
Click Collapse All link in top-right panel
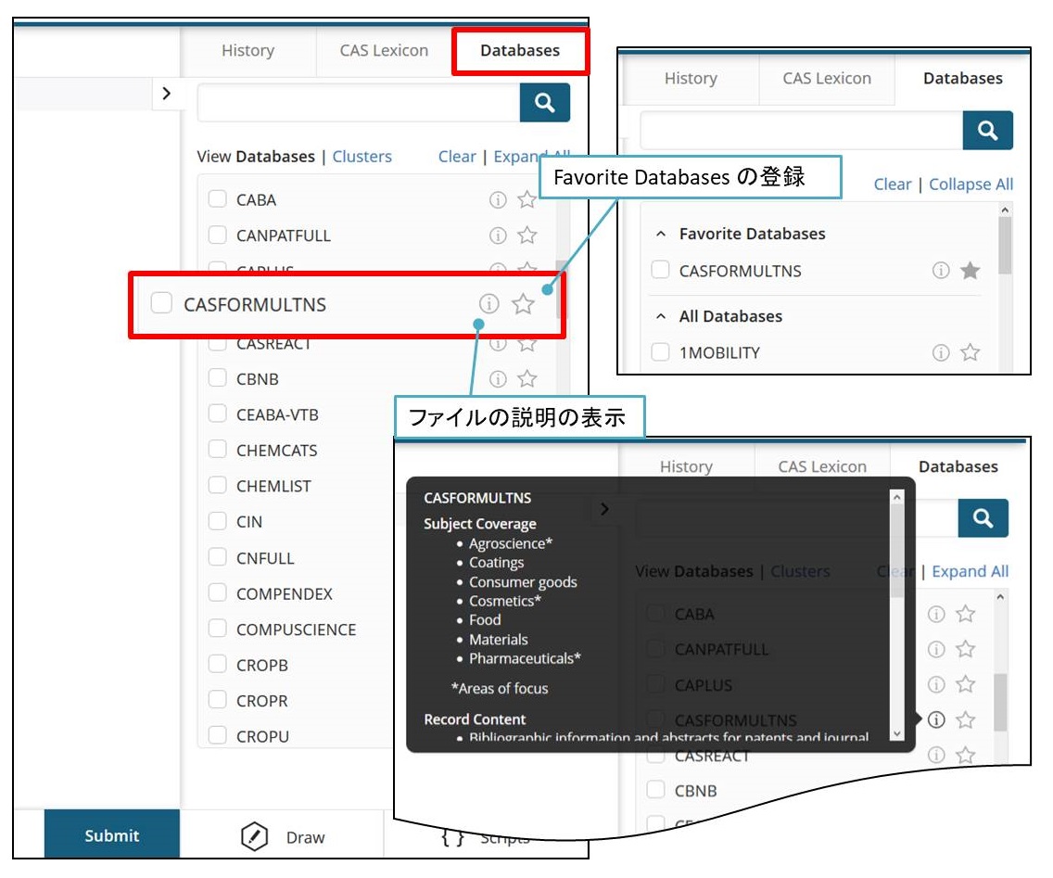(x=971, y=185)
